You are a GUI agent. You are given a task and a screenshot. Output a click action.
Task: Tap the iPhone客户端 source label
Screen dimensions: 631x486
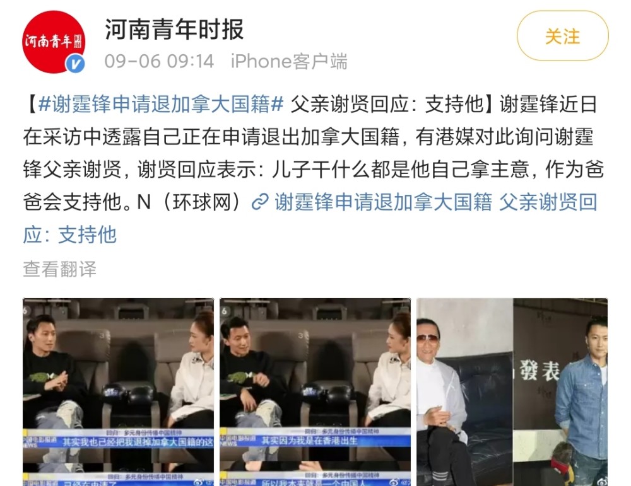coord(289,62)
